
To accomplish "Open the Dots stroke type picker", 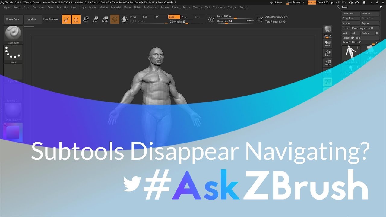I will [13, 54].
